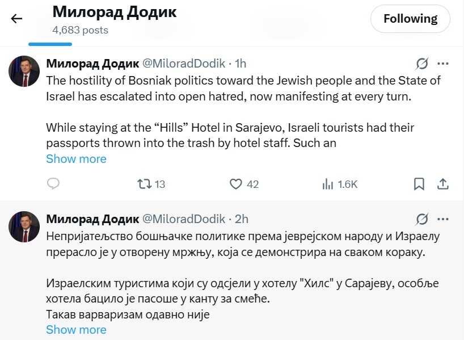Open @MiloradDodik handle on the 2h post
This screenshot has height=340, width=464.
click(183, 219)
